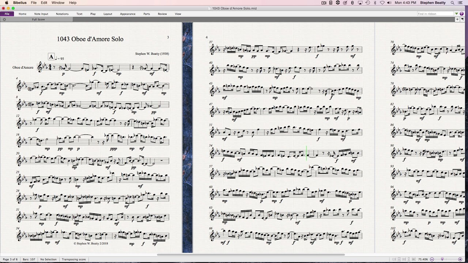Open the File menu in menu bar
This screenshot has height=263, width=468.
tap(34, 3)
